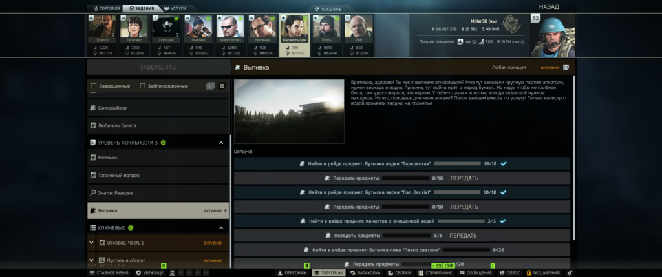Click the loyalty icon beside активно! in quest header

(566, 67)
